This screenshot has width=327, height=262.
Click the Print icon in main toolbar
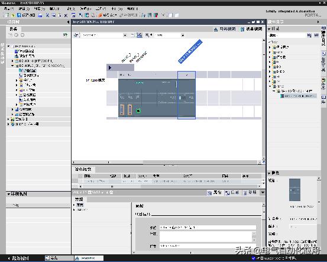tap(40, 15)
